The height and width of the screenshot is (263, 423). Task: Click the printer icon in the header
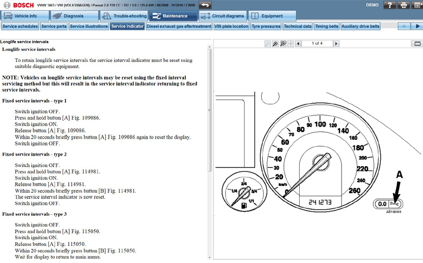(x=403, y=5)
